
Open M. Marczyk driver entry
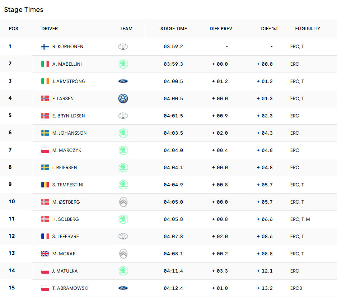pos(67,150)
